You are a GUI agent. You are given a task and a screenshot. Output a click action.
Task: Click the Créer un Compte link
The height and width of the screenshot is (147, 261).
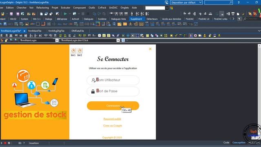[113, 125]
